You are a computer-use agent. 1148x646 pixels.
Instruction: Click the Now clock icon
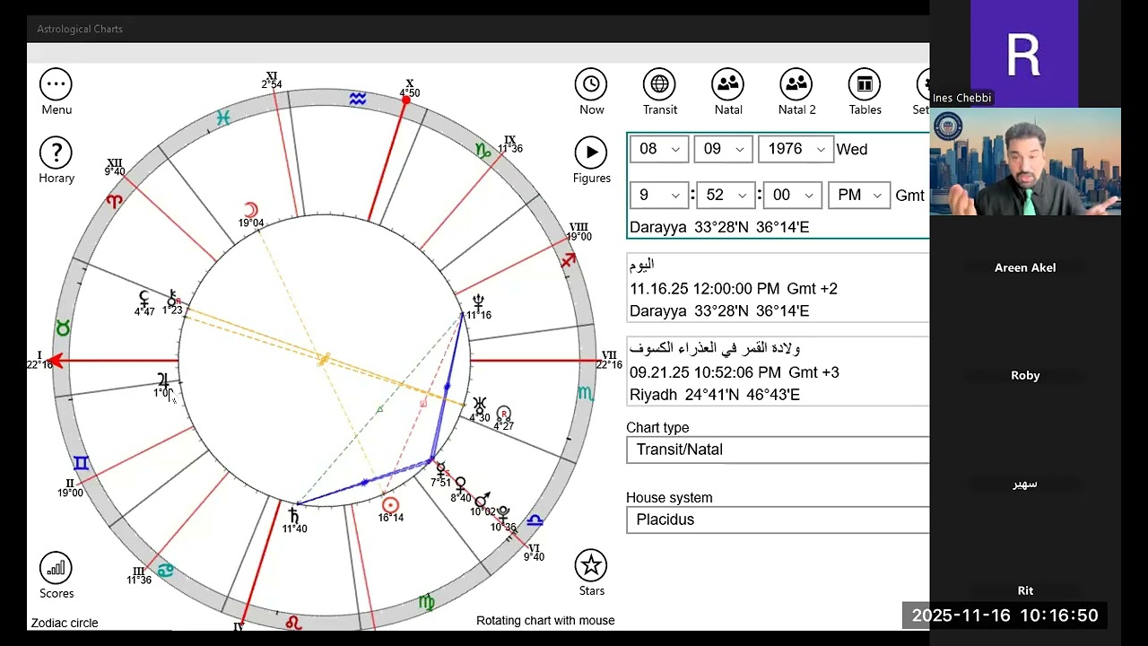(x=591, y=84)
